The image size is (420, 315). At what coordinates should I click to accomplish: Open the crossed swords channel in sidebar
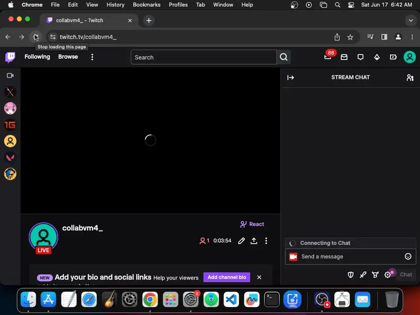10,92
